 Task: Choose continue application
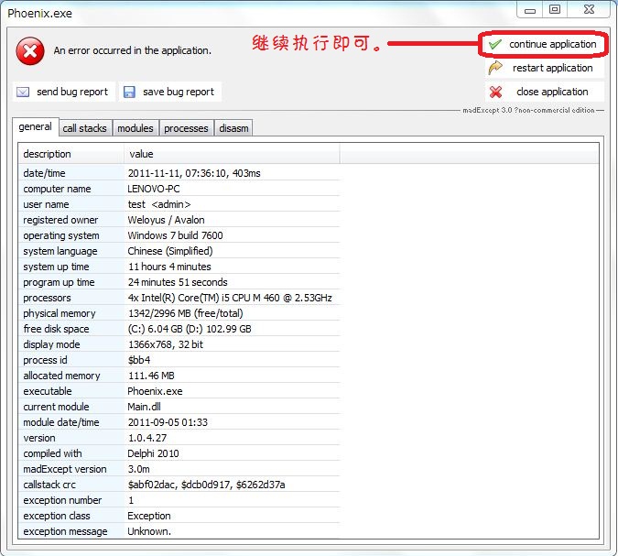(543, 44)
